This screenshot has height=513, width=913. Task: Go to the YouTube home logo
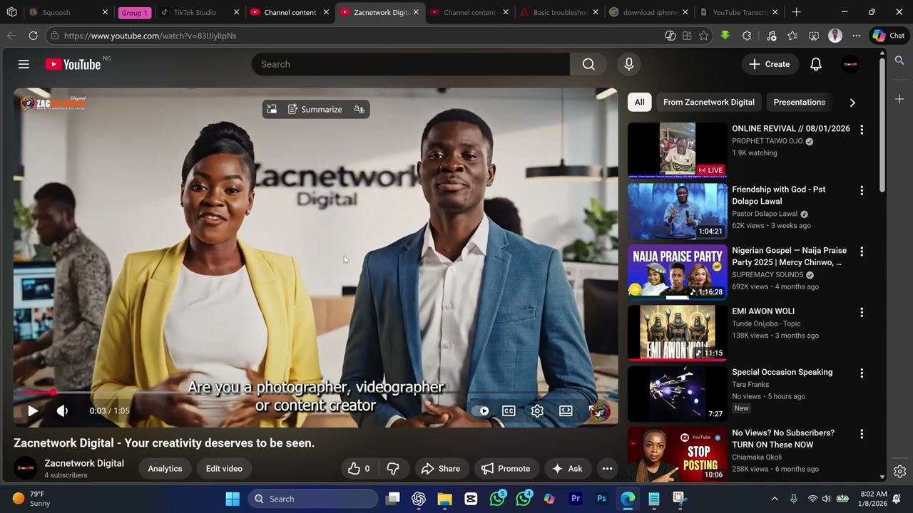click(x=73, y=64)
